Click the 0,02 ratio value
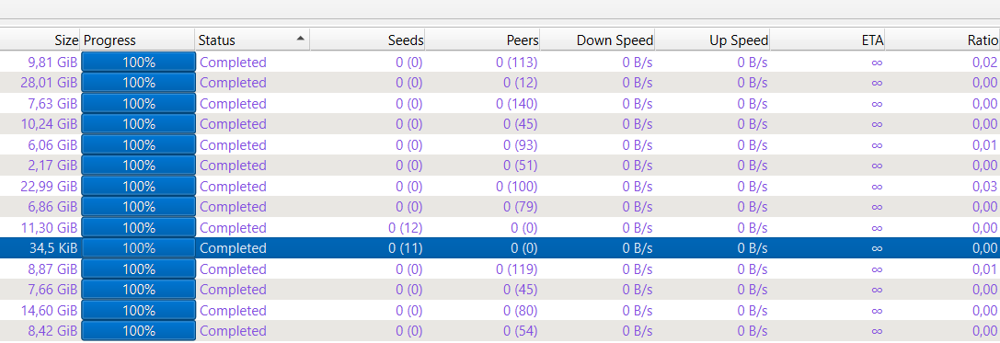 984,62
